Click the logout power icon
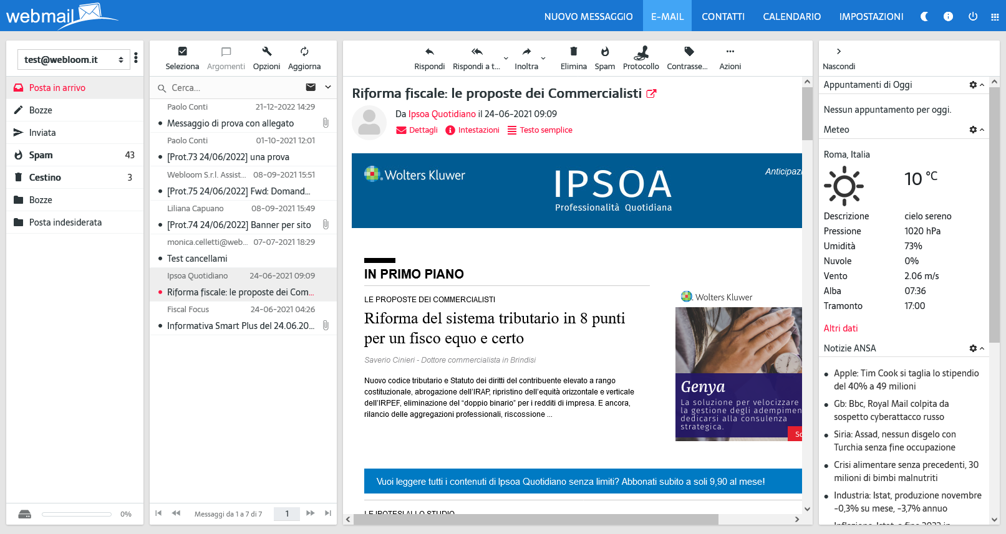The image size is (1006, 534). click(972, 17)
